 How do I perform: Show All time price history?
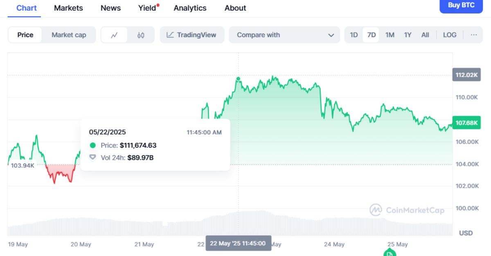(x=425, y=35)
